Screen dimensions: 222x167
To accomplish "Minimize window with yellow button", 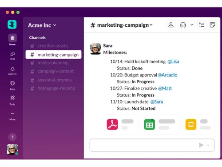I will pos(13,12).
